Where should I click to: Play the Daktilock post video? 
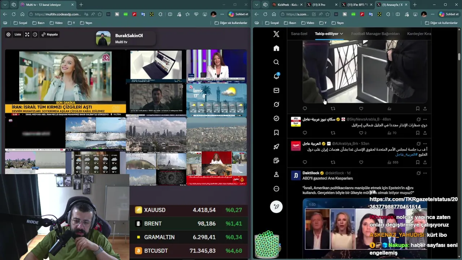365,229
